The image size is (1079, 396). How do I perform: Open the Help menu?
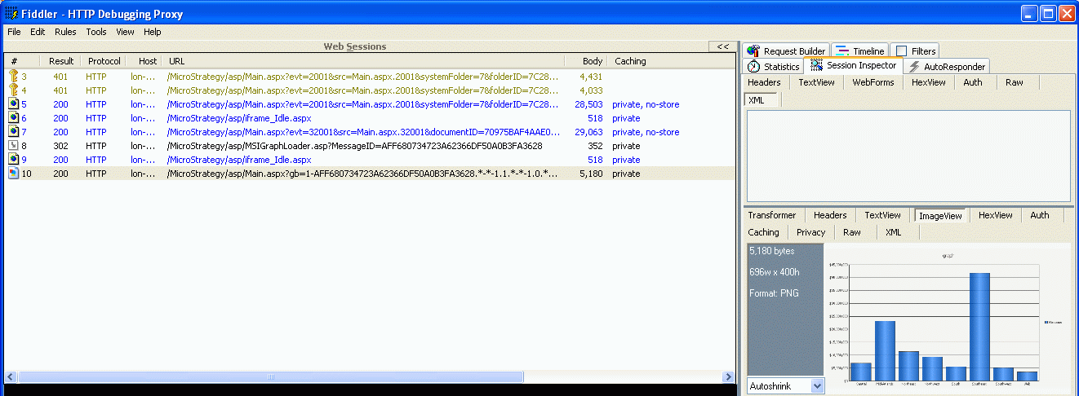[x=153, y=32]
